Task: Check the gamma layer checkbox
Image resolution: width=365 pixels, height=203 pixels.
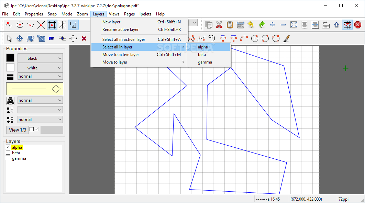Action: 8,158
